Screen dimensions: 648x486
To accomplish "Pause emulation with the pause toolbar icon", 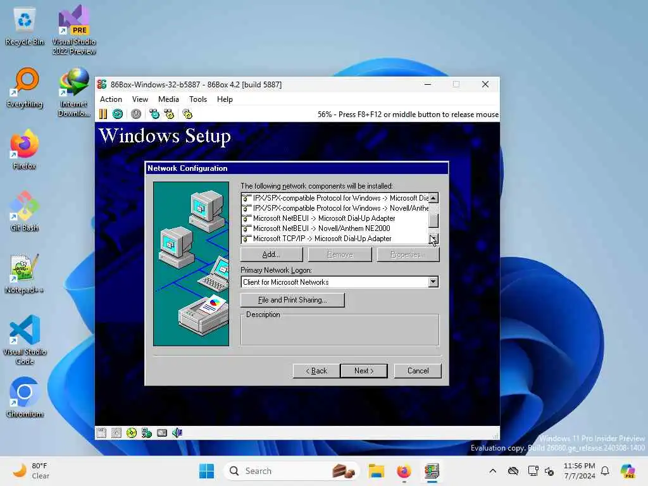I will pyautogui.click(x=103, y=114).
